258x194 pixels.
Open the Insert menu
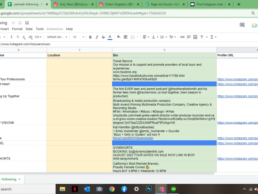point(5,29)
